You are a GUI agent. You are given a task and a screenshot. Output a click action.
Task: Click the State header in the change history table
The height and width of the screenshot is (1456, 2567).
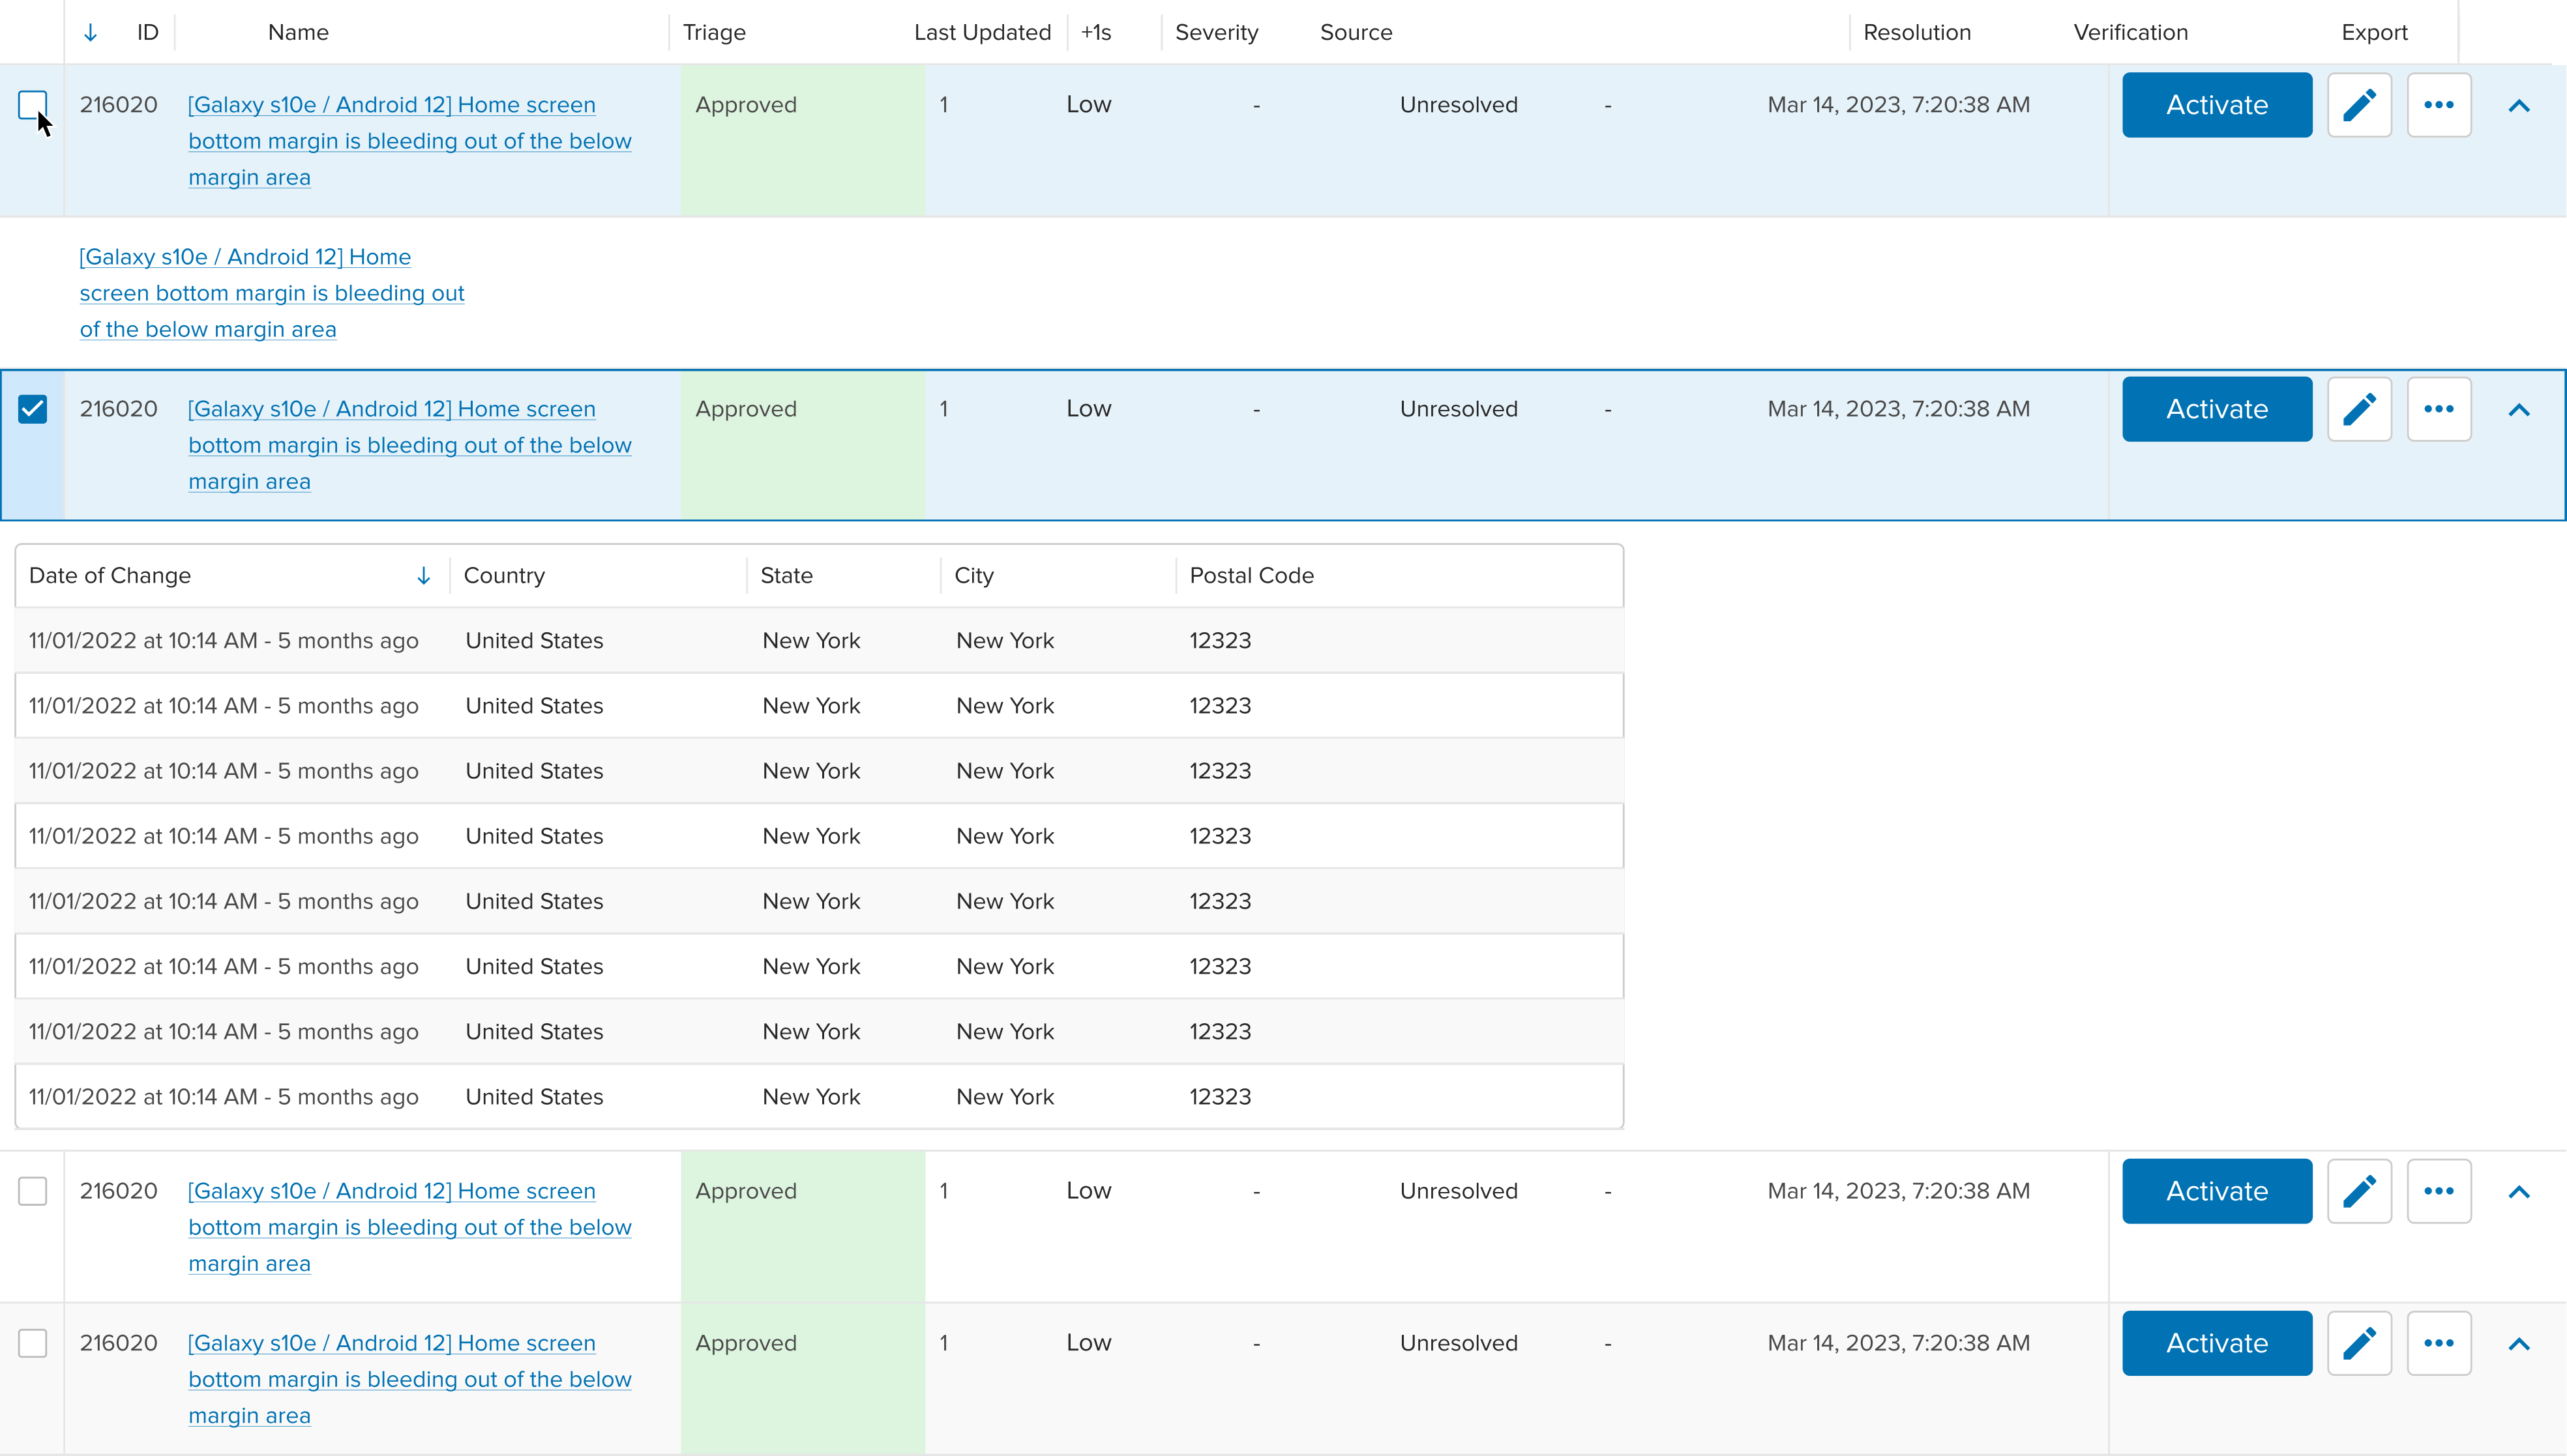pyautogui.click(x=786, y=576)
